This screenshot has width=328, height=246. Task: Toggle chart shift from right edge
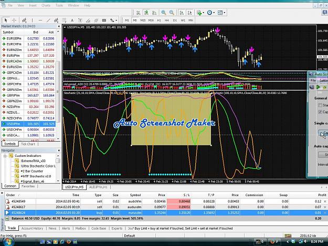[x=189, y=13]
